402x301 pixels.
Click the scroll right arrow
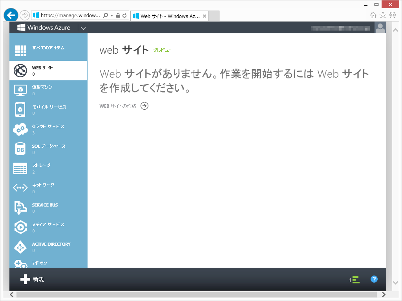[x=384, y=295]
